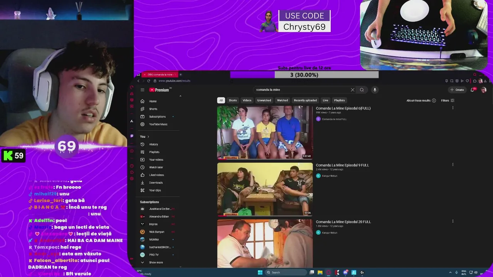The height and width of the screenshot is (277, 493).
Task: Open watch History
Action: [153, 144]
